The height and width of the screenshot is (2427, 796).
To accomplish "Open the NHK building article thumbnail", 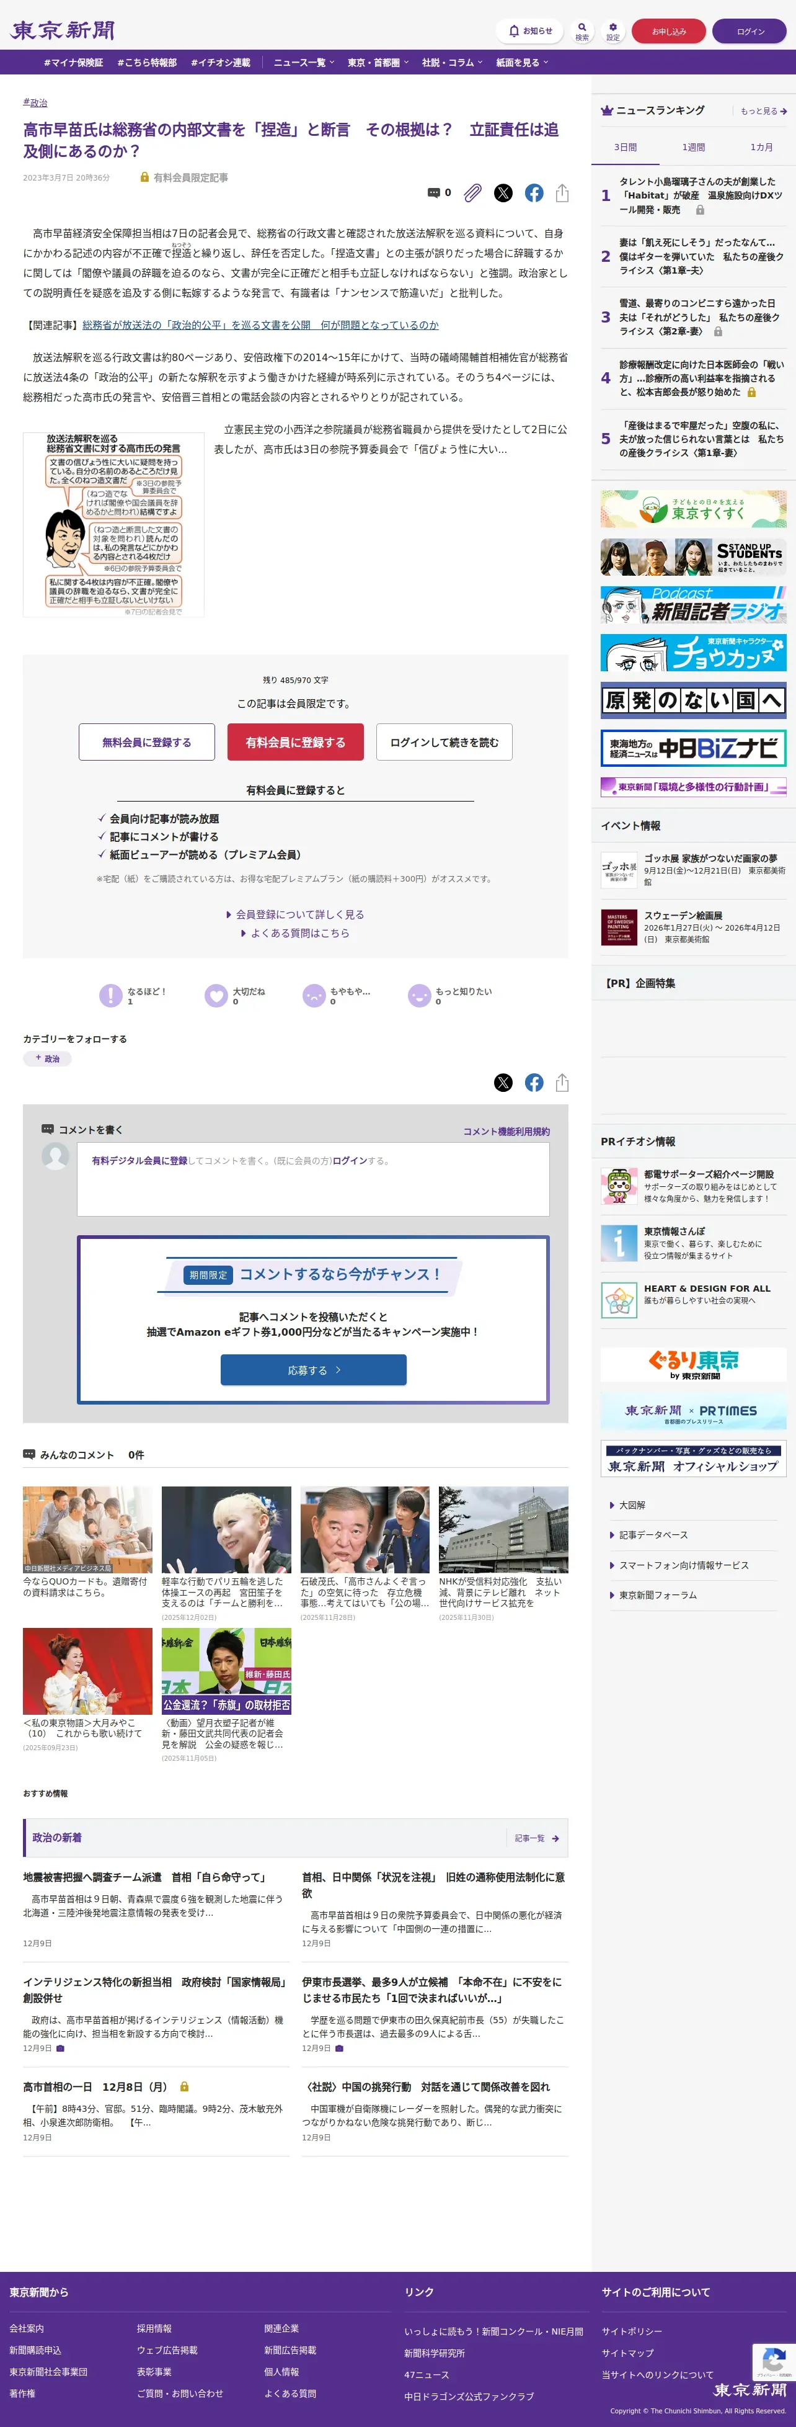I will click(x=503, y=1529).
